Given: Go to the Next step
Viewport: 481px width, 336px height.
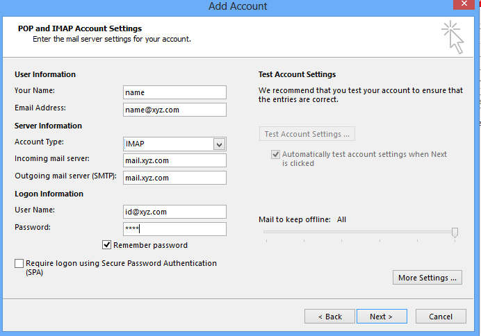Looking at the screenshot, I should (381, 317).
